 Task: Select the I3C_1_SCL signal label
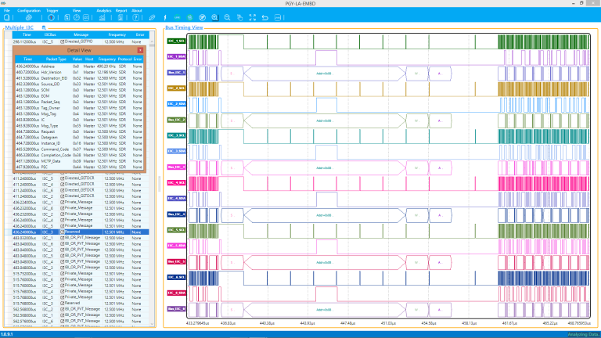[176, 41]
